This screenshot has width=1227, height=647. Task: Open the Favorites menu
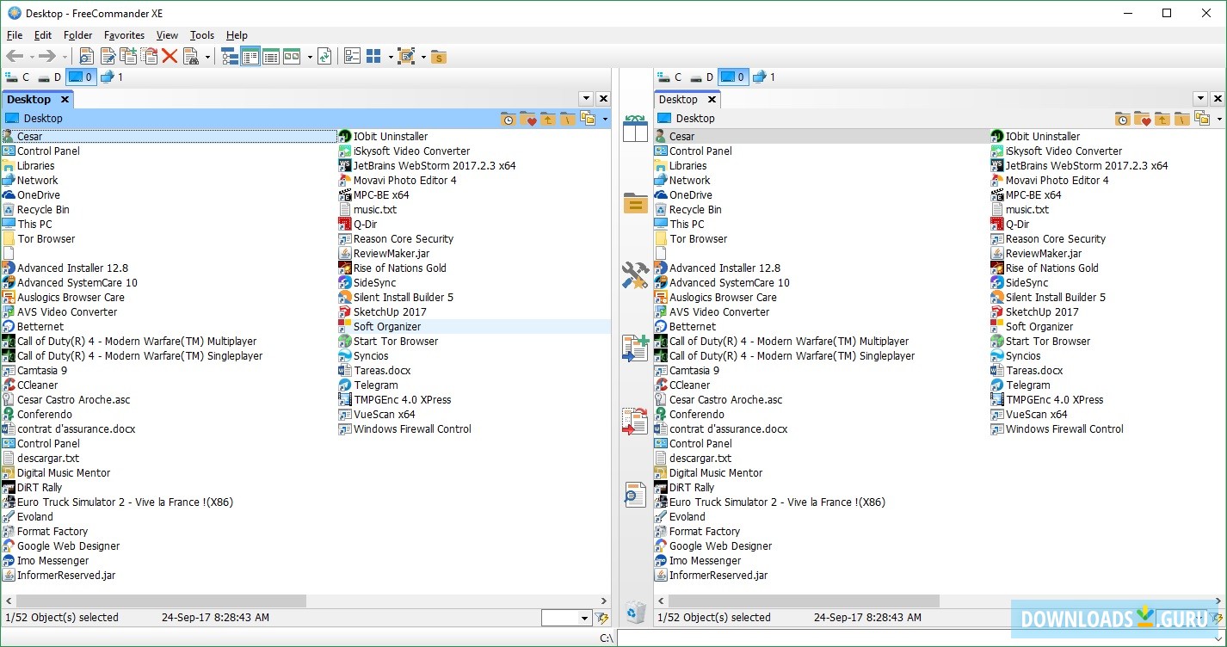(124, 35)
